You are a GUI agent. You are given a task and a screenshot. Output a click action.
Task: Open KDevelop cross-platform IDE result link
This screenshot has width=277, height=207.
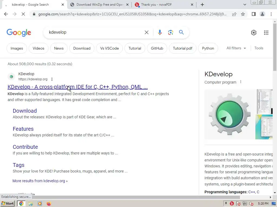[x=78, y=87]
